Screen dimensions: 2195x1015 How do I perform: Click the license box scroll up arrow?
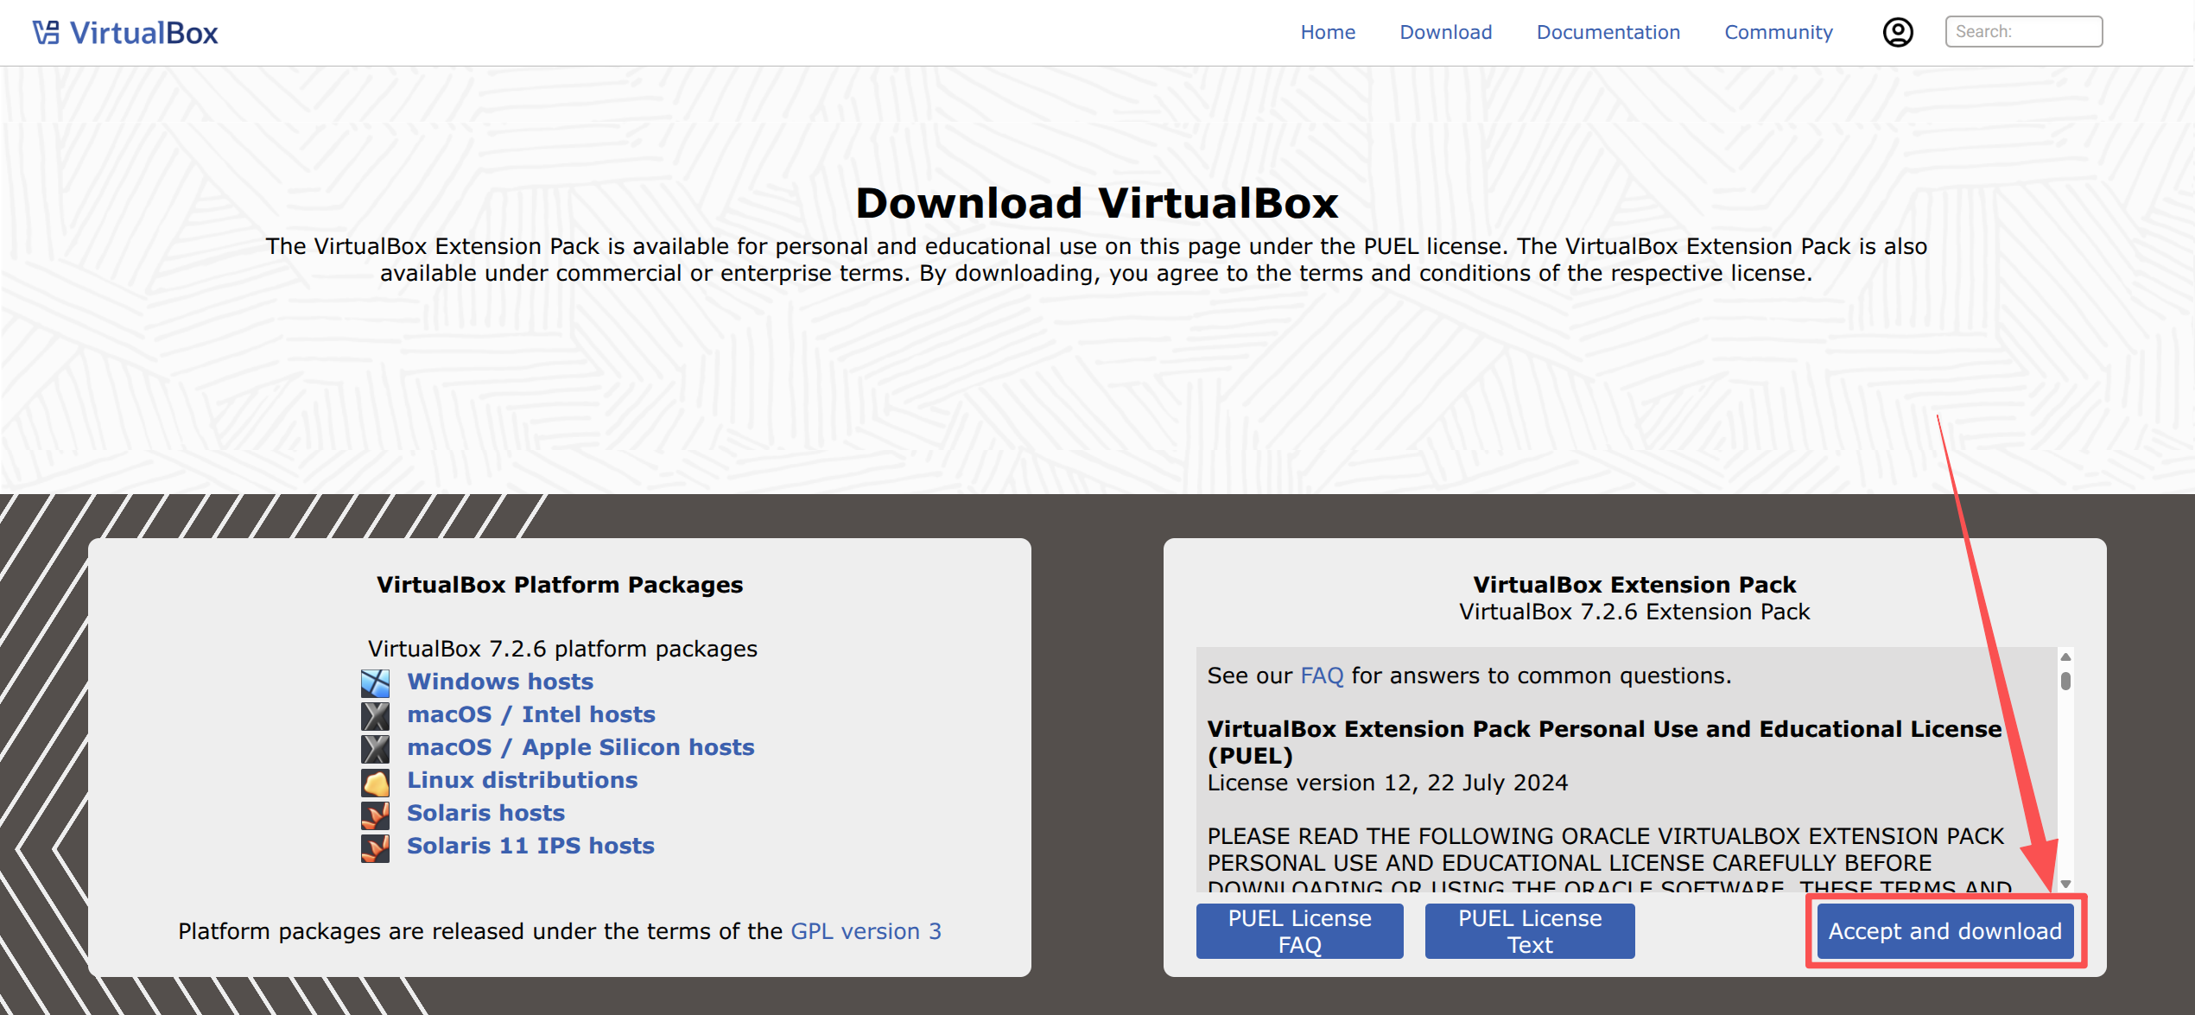(2065, 657)
